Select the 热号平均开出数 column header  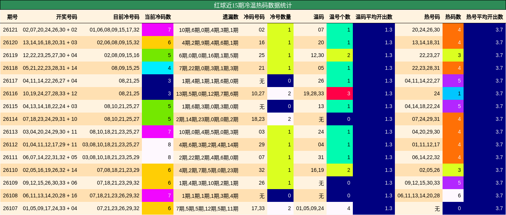coord(485,17)
